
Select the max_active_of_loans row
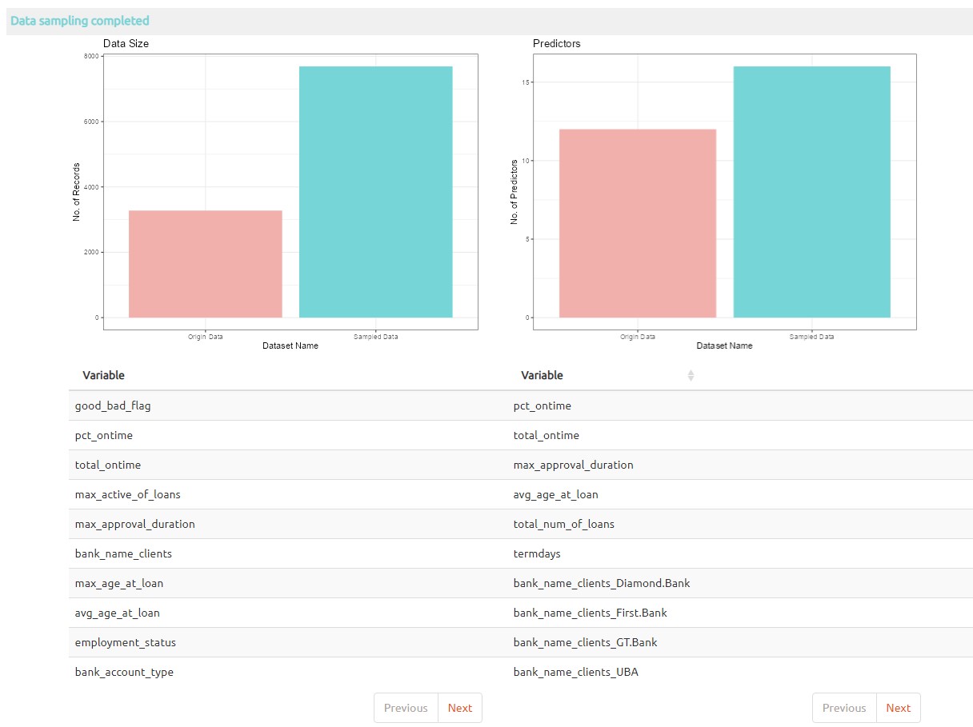(x=128, y=494)
